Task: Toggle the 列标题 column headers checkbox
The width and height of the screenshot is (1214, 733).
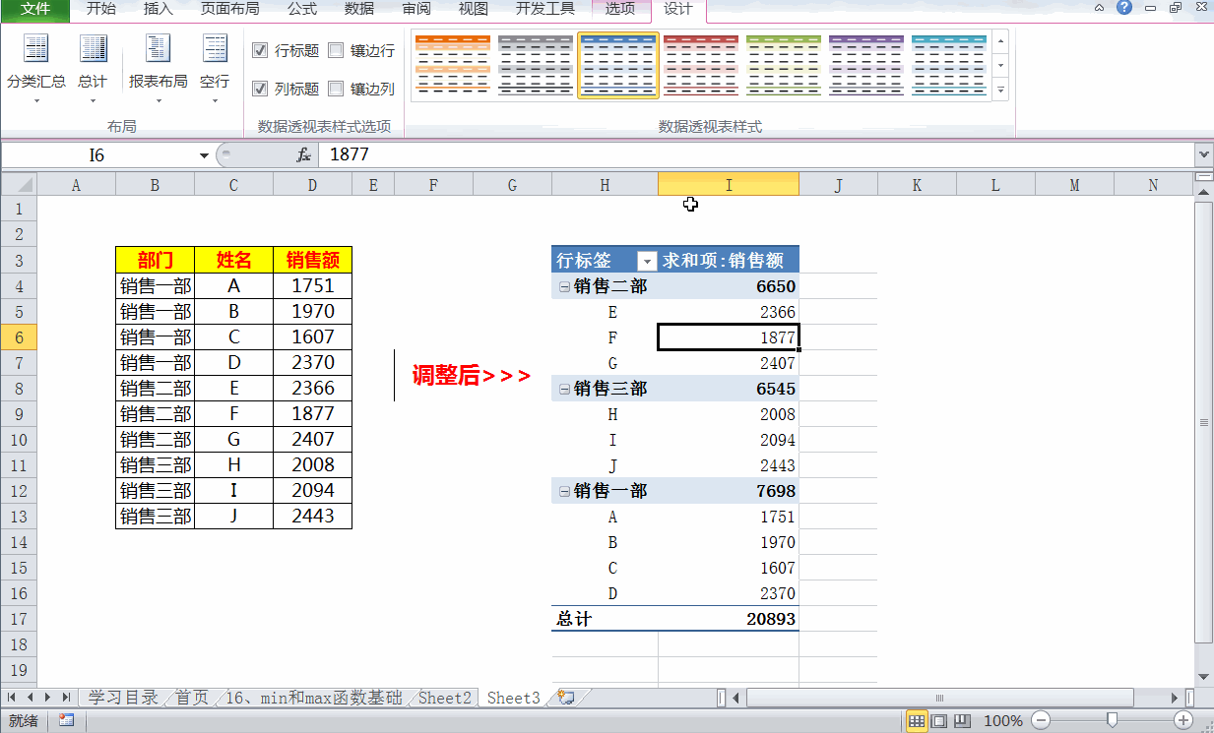Action: click(x=260, y=89)
